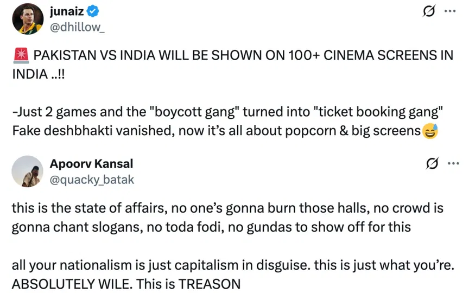Open junaiz's profile picture
This screenshot has width=469, height=293.
pos(27,18)
